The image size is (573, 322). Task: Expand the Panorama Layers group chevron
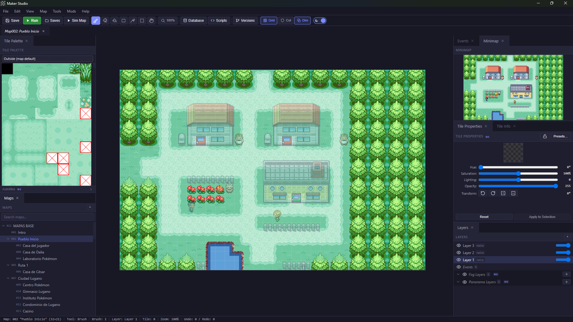tap(458, 282)
